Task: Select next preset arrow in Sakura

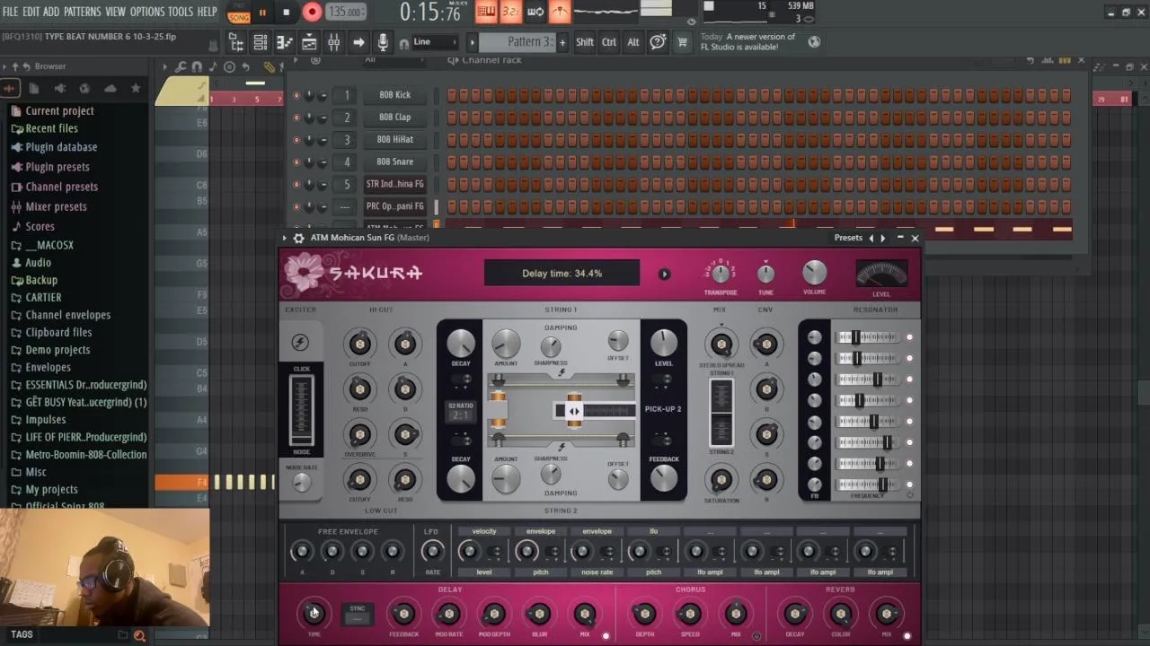Action: tap(883, 238)
